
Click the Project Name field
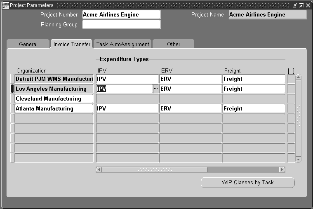click(x=268, y=14)
